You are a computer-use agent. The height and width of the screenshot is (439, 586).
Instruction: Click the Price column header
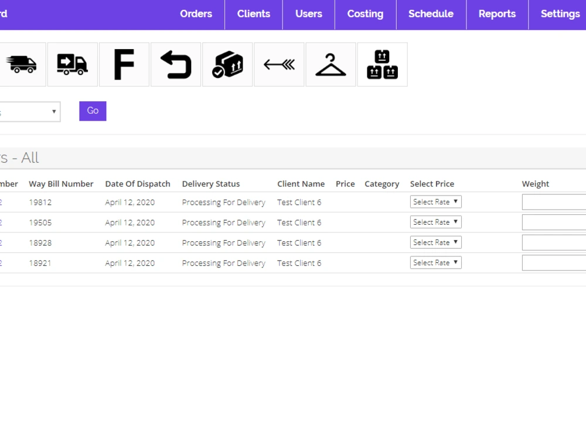tap(345, 184)
